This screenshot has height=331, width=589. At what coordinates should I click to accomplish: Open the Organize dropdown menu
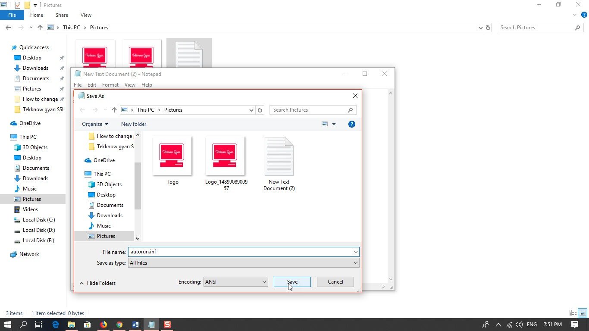tap(95, 124)
